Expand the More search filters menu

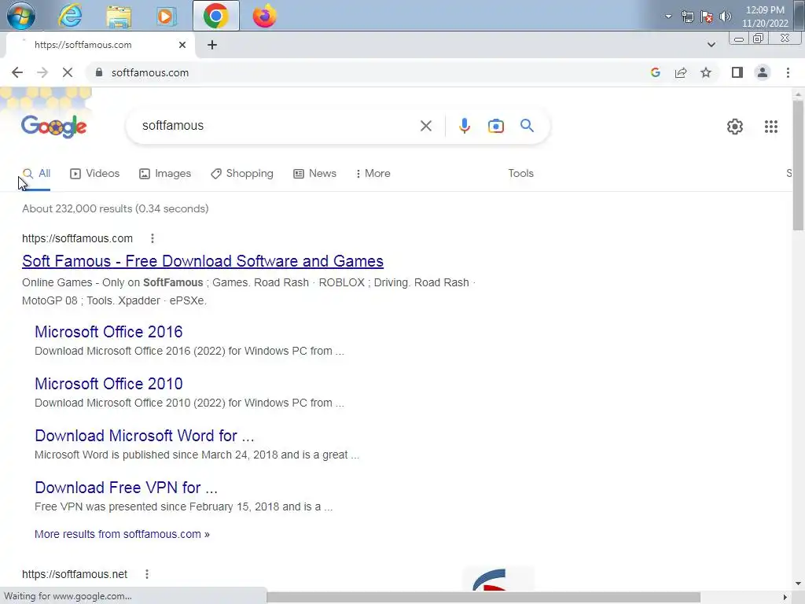pos(373,174)
